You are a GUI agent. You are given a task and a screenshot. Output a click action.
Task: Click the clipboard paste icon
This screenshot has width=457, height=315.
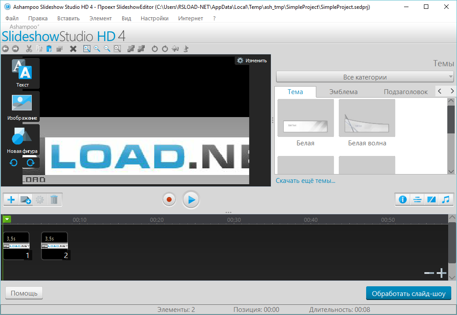(49, 49)
